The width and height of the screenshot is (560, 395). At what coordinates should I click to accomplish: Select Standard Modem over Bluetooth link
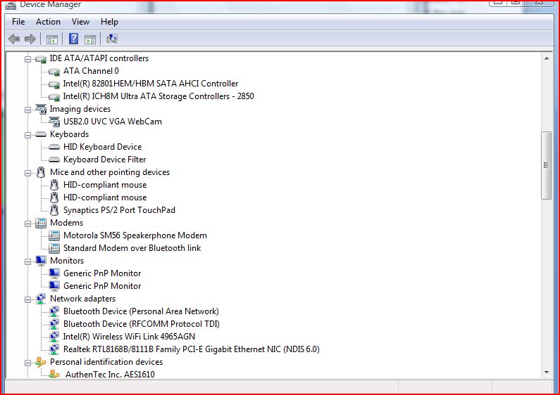132,248
